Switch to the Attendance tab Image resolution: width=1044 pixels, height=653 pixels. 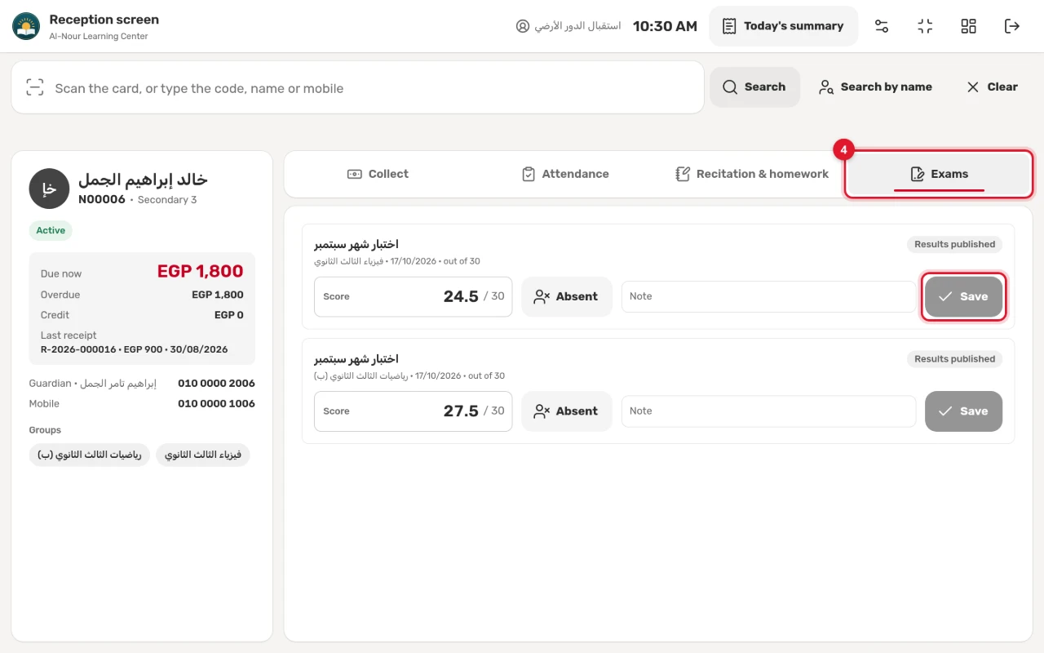click(564, 174)
